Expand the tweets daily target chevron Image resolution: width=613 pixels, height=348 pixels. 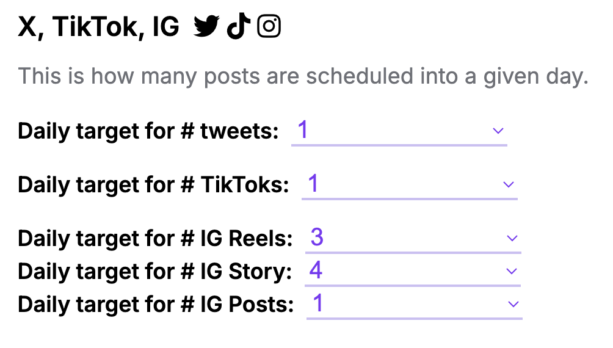pos(498,131)
